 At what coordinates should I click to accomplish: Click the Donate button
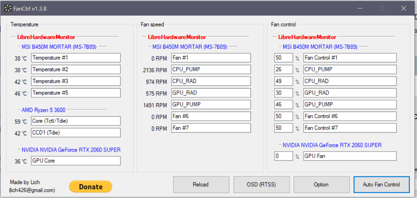coord(91,187)
